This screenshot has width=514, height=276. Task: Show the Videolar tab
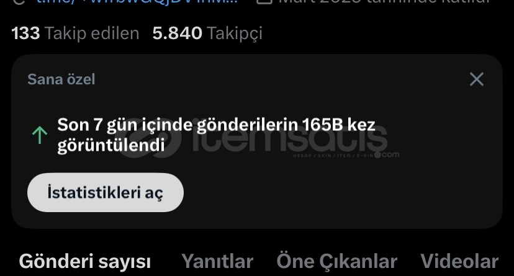click(x=459, y=262)
